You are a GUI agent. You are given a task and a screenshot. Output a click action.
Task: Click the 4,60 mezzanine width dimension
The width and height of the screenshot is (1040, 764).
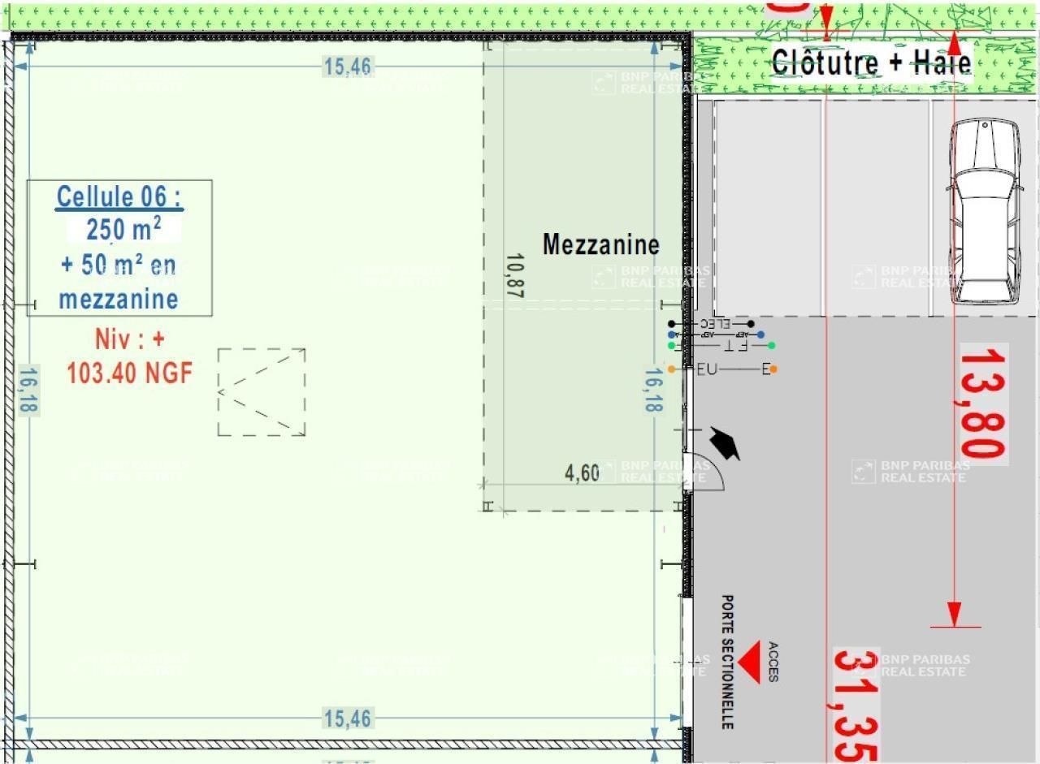coord(582,473)
